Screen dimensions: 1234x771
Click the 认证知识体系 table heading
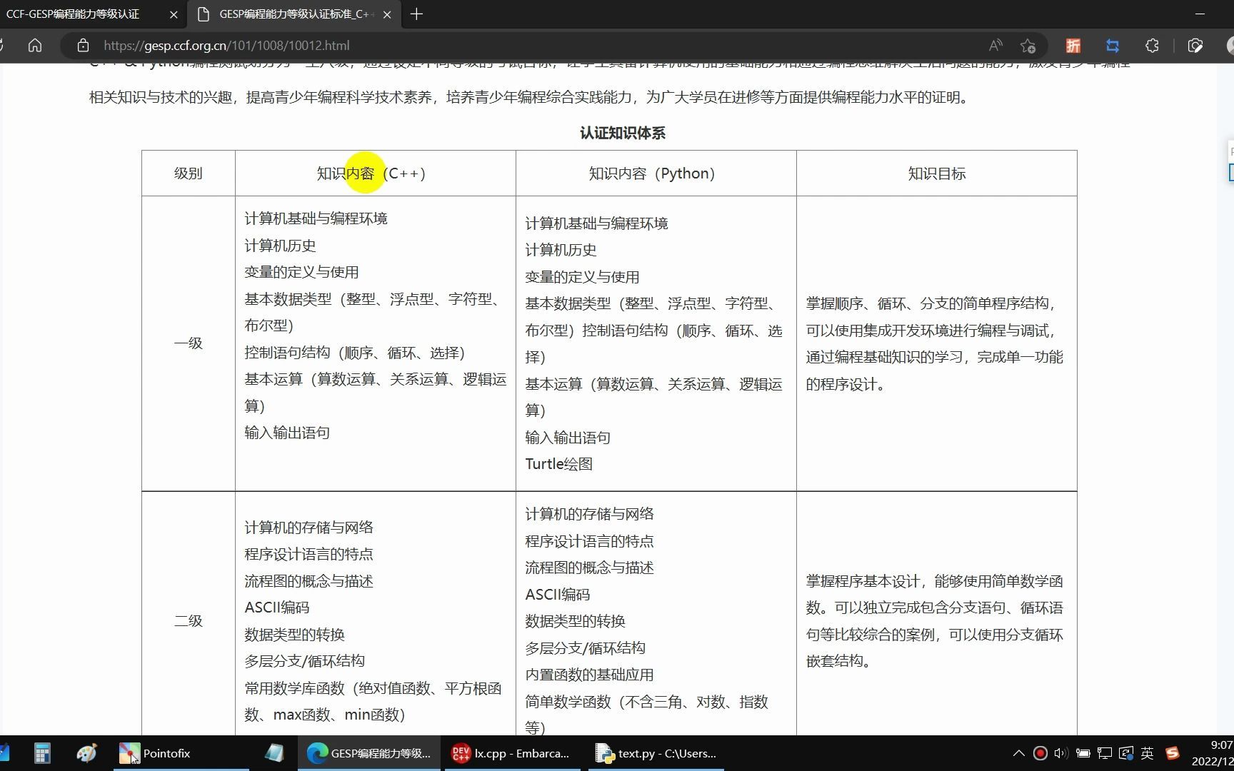click(623, 133)
